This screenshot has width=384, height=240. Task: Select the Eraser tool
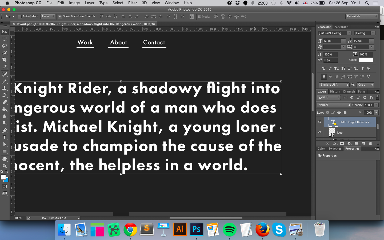[5, 102]
